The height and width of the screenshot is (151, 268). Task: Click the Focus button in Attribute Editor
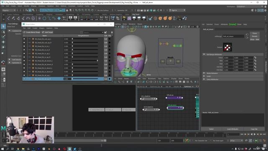[x=255, y=33]
